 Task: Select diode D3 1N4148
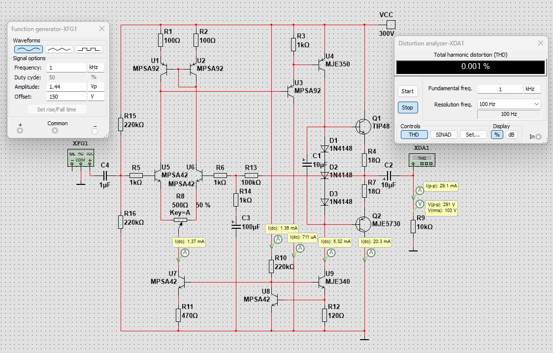click(x=325, y=202)
